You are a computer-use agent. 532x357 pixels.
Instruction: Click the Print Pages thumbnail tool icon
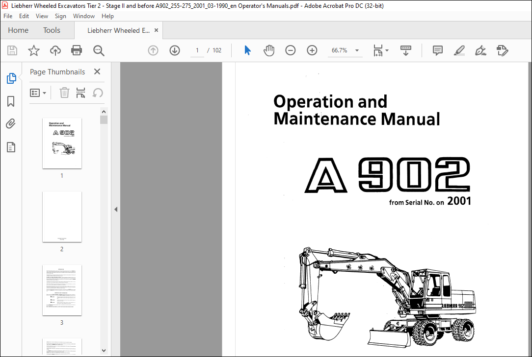tap(81, 93)
